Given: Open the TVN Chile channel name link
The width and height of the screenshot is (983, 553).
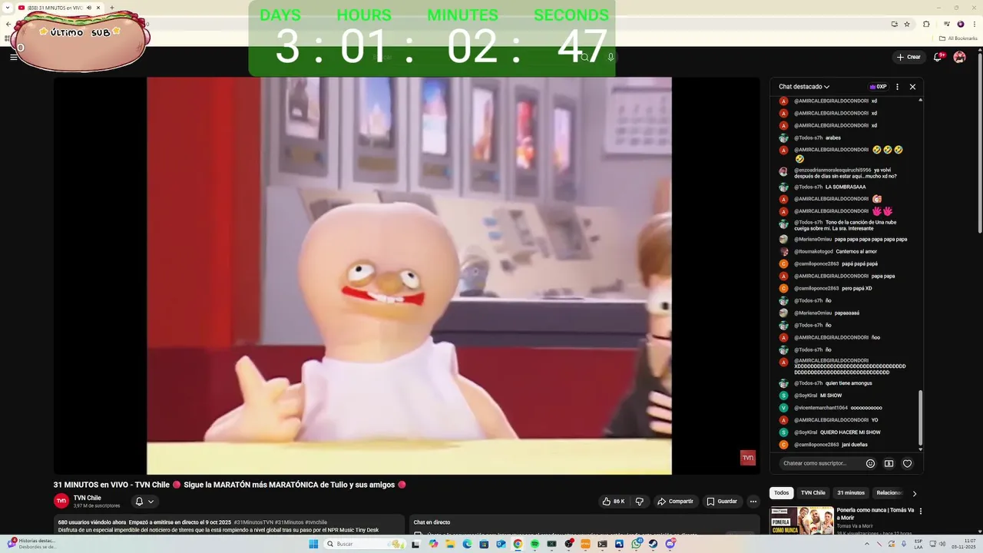Looking at the screenshot, I should (88, 498).
